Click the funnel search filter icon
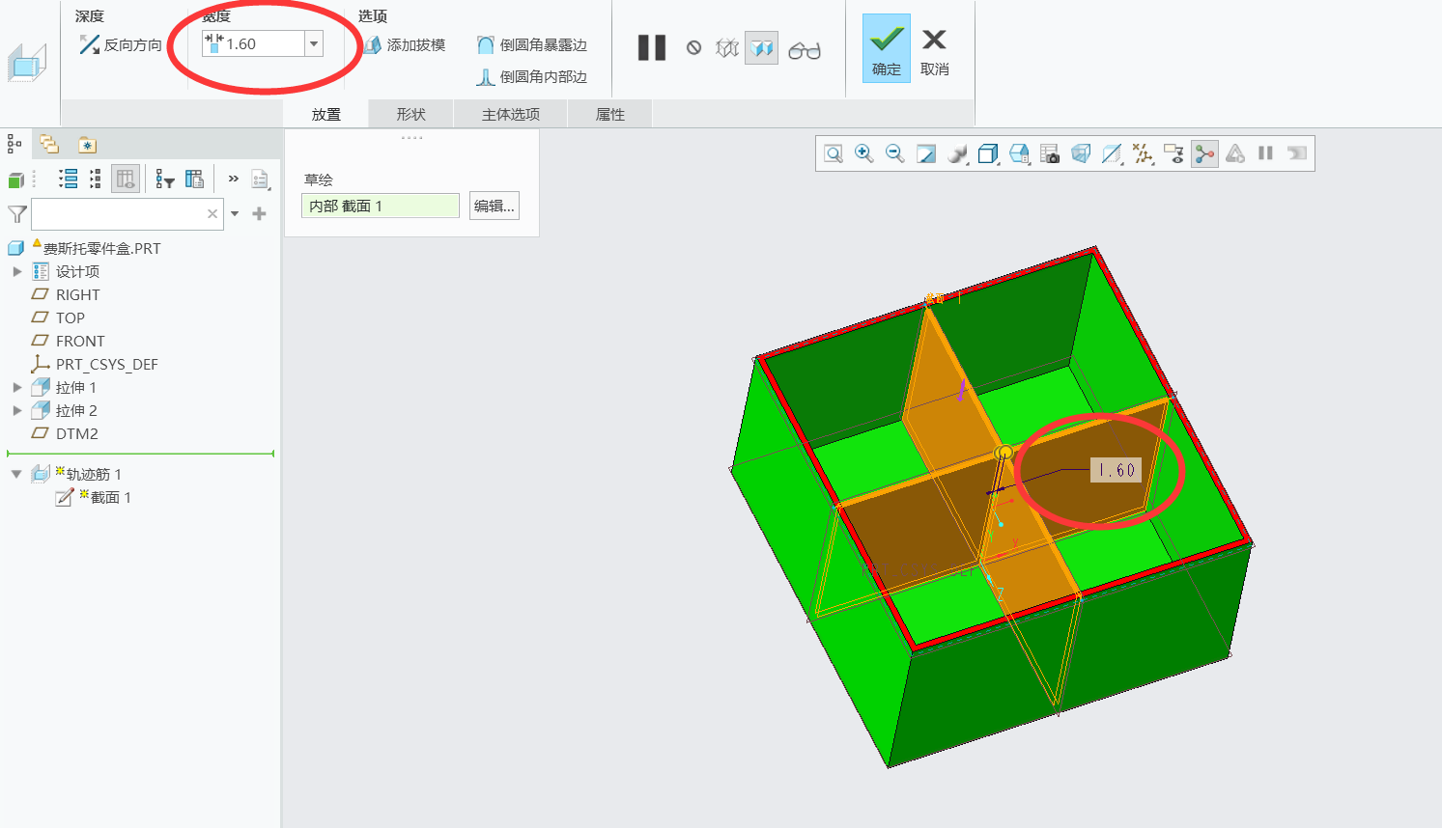The width and height of the screenshot is (1442, 828). coord(17,214)
